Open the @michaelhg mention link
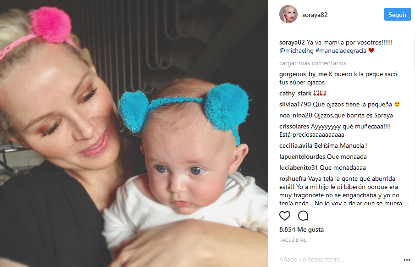The height and width of the screenshot is (267, 415). (296, 50)
